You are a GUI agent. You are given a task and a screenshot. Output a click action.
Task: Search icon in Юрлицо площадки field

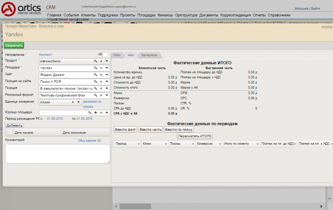click(x=90, y=113)
